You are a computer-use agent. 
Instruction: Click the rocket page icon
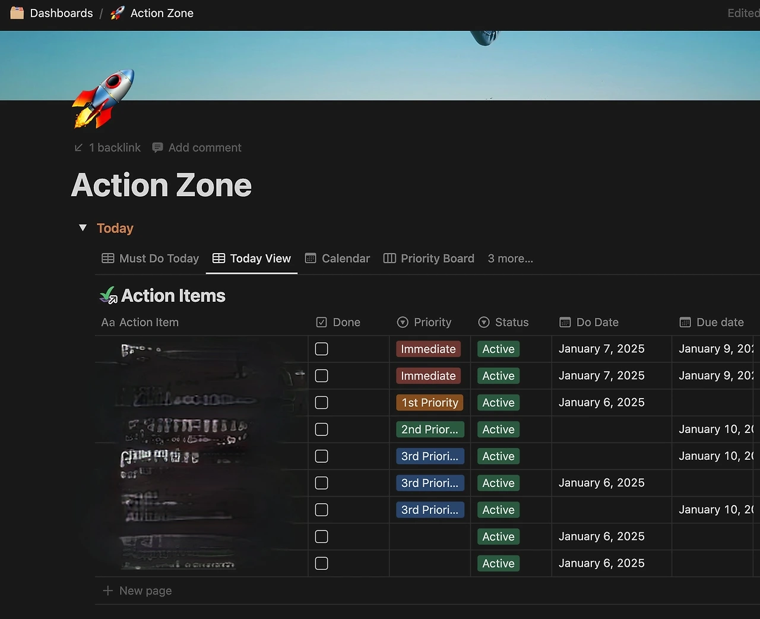point(103,100)
